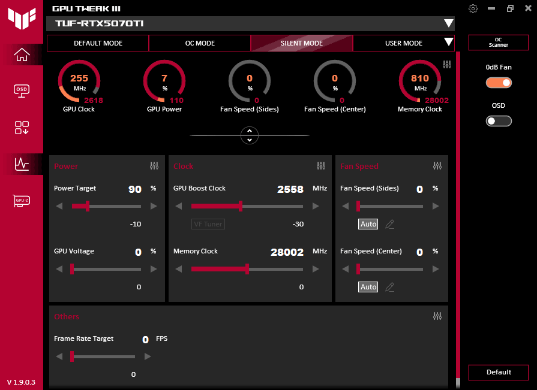Viewport: 537px width, 390px height.
Task: Open Others panel settings sliders icon
Action: [437, 316]
